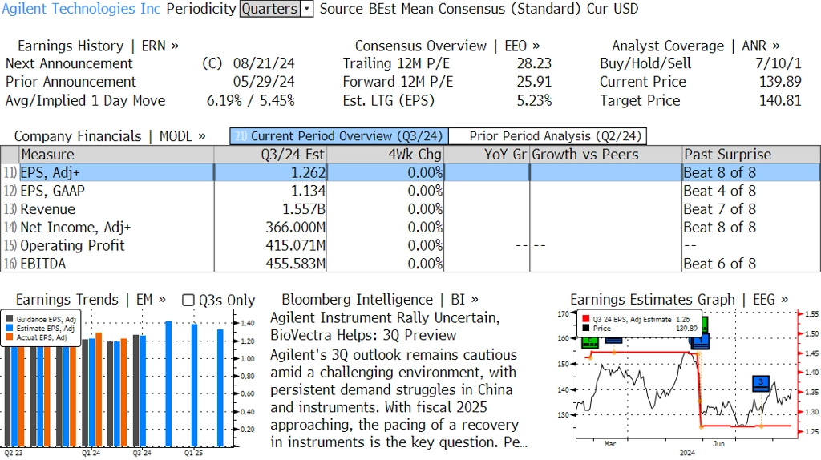Enable the Q3s Only checkbox
The height and width of the screenshot is (460, 821).
pos(188,300)
